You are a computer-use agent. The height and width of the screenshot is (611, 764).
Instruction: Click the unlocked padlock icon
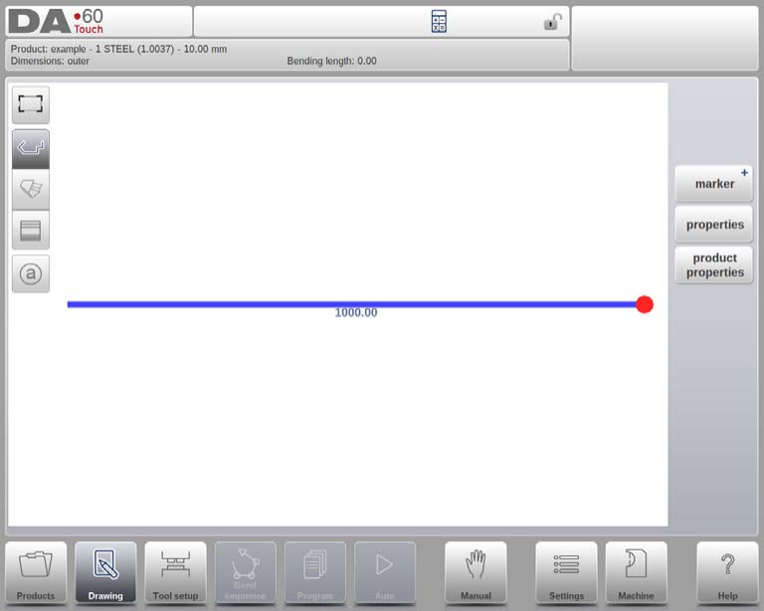click(x=552, y=22)
